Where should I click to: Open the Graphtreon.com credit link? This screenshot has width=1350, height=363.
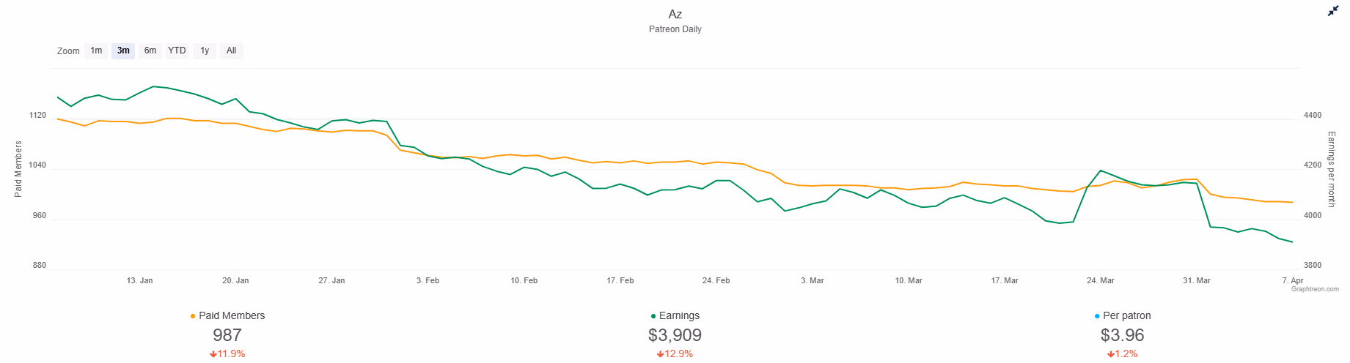click(x=1315, y=289)
